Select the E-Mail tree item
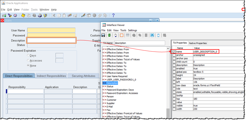Screen dimensions: 247x121 108,107
